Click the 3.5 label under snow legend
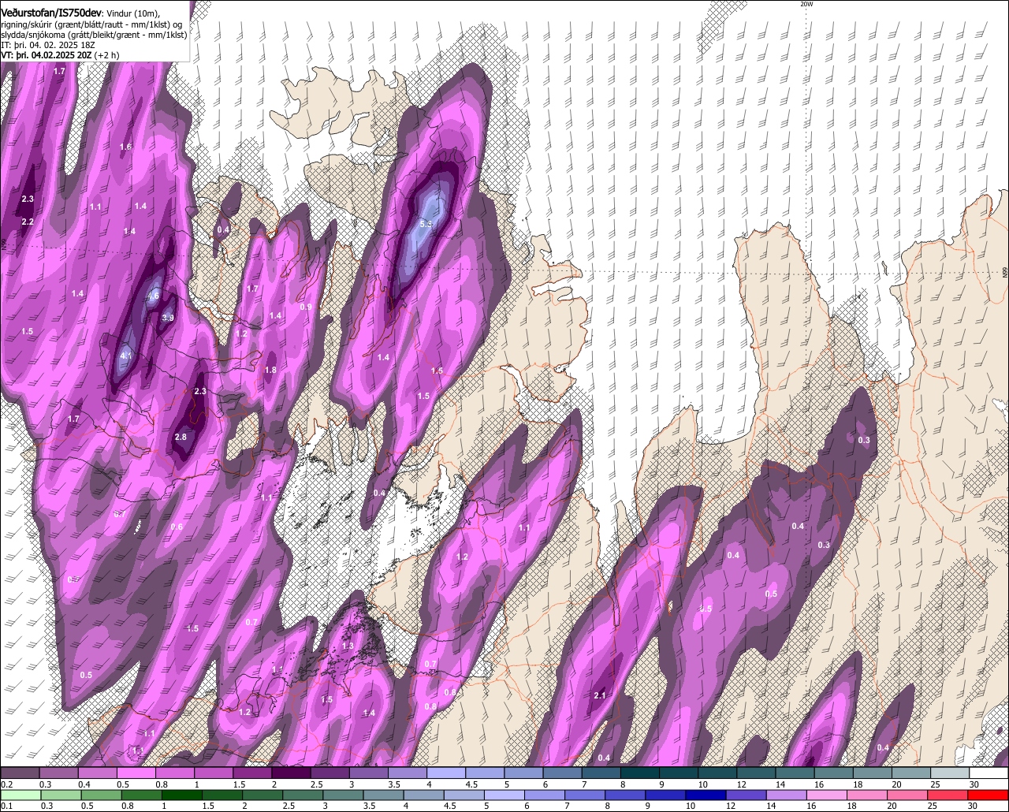This screenshot has width=1009, height=812. [x=394, y=784]
